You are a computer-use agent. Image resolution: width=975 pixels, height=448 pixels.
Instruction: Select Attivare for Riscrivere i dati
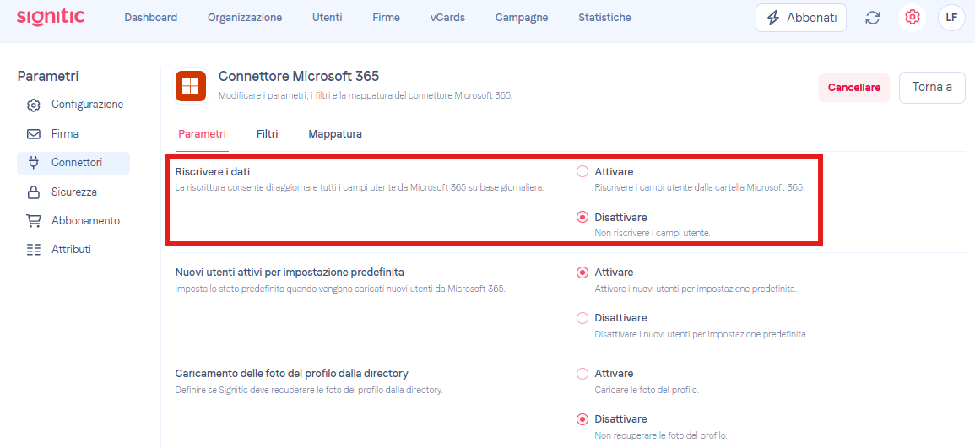pyautogui.click(x=582, y=171)
